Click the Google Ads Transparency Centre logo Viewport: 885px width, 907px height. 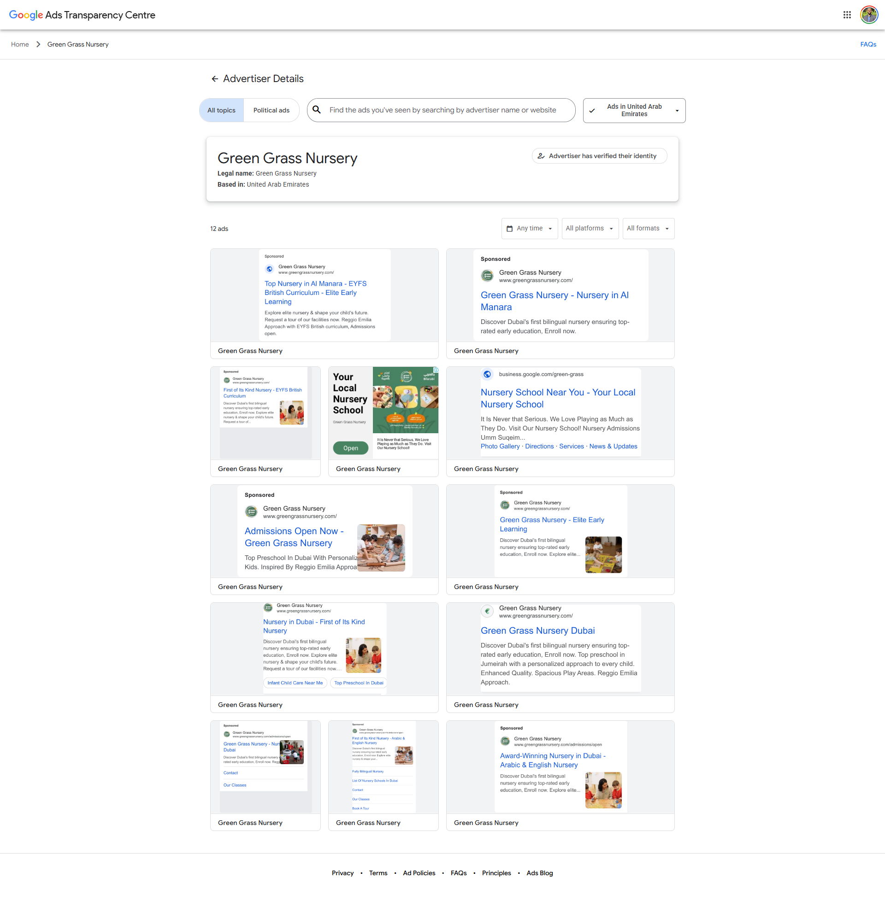point(82,15)
